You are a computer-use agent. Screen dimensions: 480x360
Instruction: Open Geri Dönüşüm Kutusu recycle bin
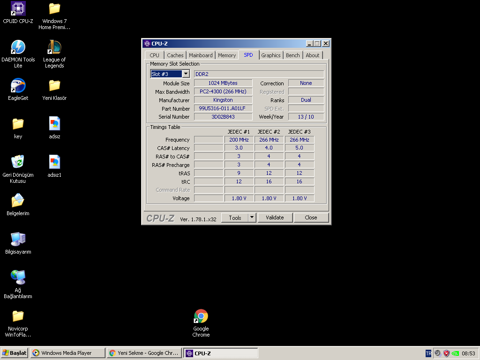tap(18, 162)
